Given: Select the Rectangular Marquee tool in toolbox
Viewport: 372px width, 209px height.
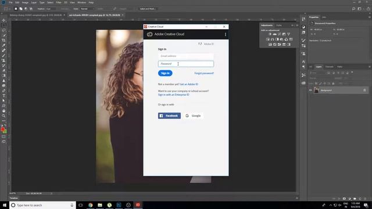Looking at the screenshot, I should [3, 25].
